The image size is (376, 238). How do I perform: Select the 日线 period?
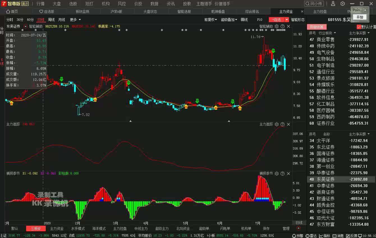point(41,20)
